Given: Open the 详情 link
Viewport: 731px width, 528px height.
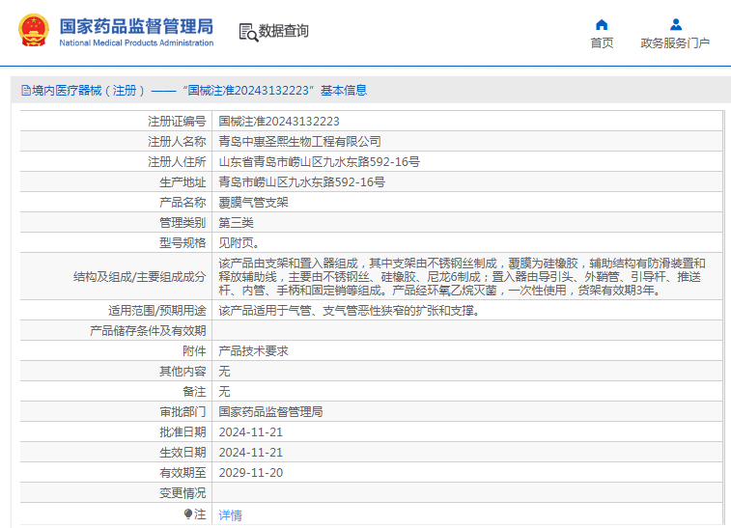Looking at the screenshot, I should pos(230,514).
